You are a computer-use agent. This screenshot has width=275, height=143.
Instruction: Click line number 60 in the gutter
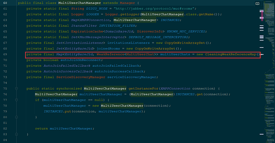tap(5, 3)
